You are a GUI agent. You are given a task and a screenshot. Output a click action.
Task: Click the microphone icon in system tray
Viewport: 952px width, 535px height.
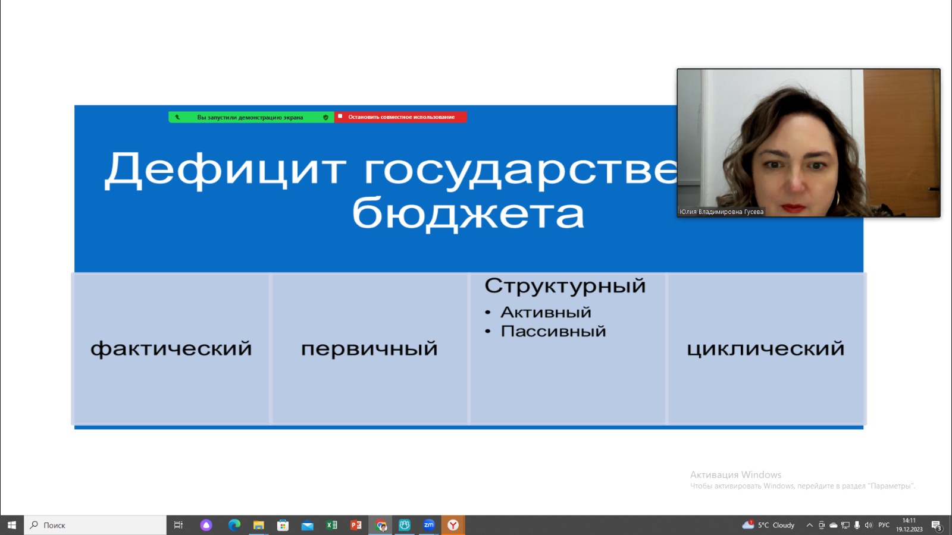pos(857,525)
